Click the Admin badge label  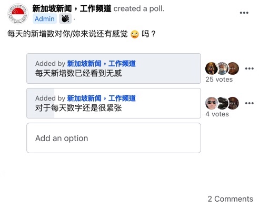tap(45, 18)
